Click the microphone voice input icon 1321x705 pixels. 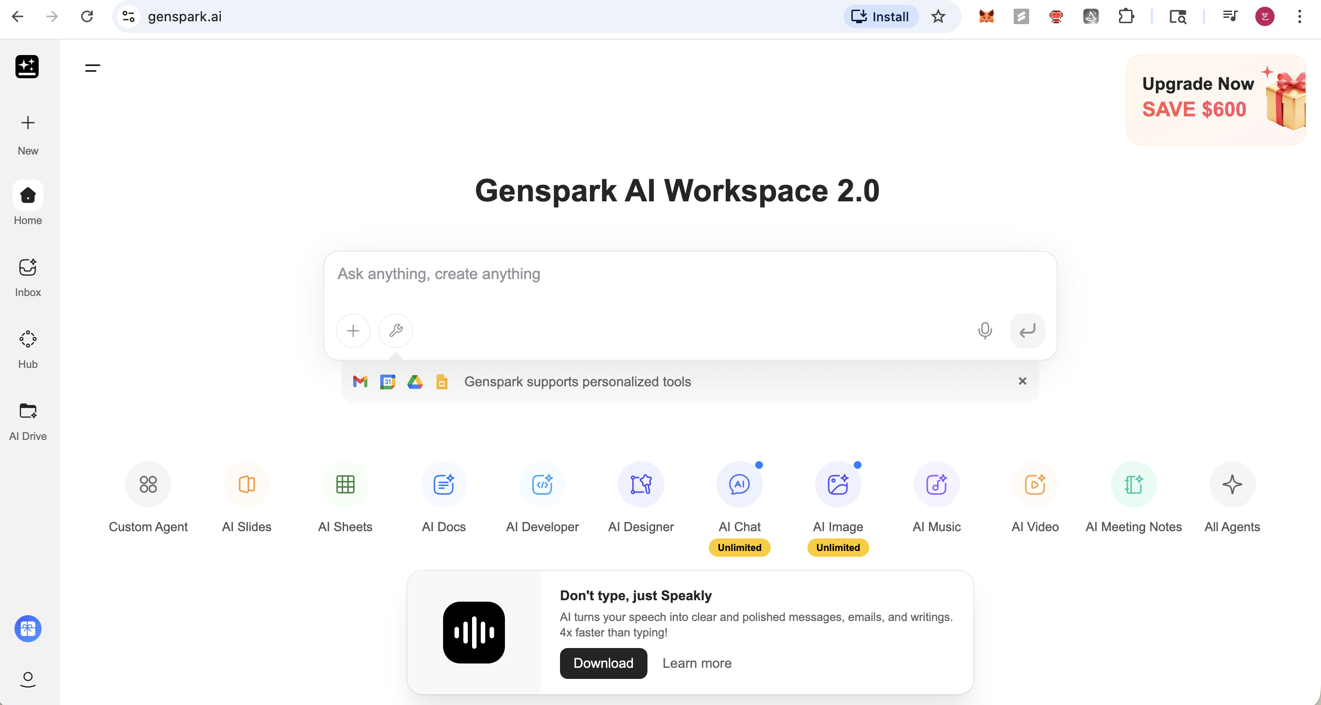pyautogui.click(x=985, y=330)
